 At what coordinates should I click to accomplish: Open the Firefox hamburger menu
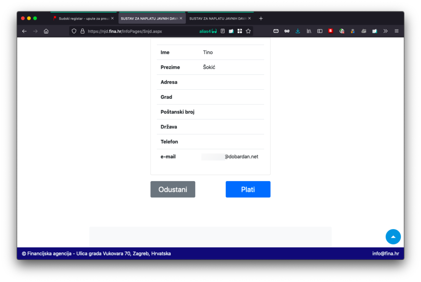point(396,31)
